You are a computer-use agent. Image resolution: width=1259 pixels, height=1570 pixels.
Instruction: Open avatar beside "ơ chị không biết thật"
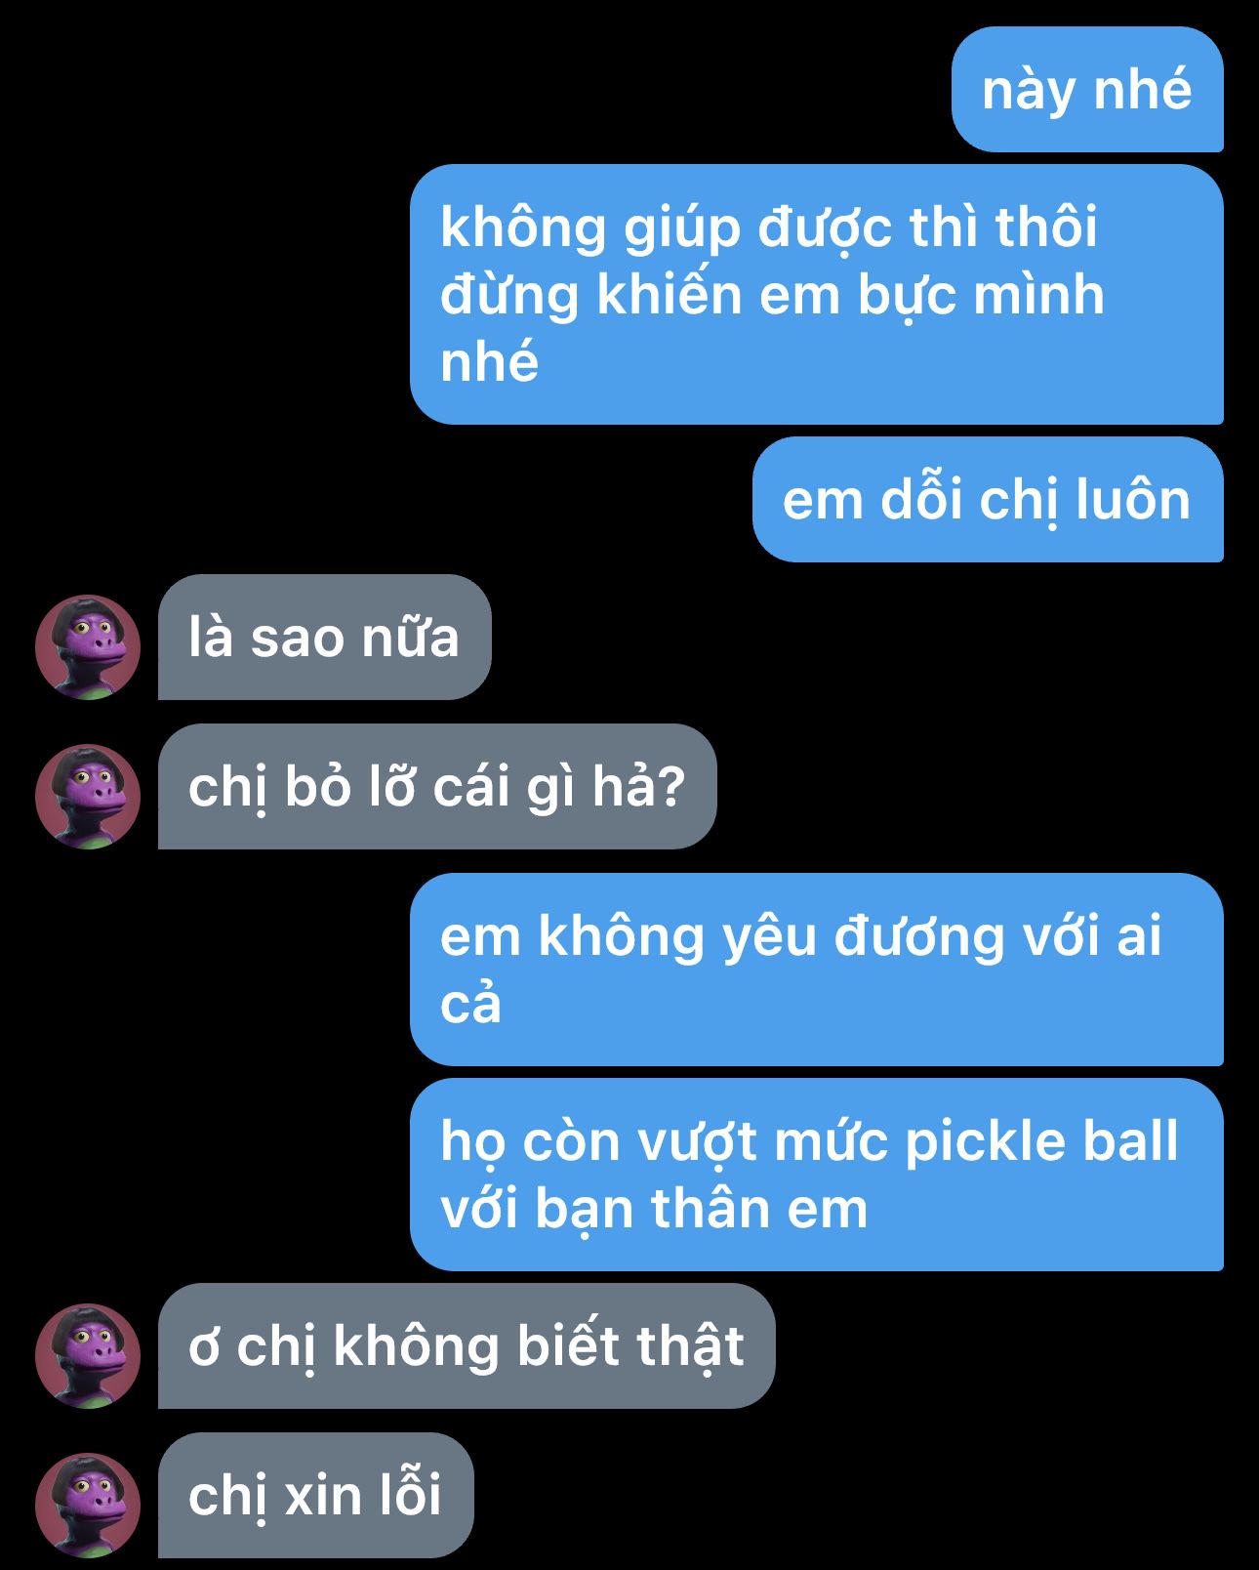click(88, 1356)
